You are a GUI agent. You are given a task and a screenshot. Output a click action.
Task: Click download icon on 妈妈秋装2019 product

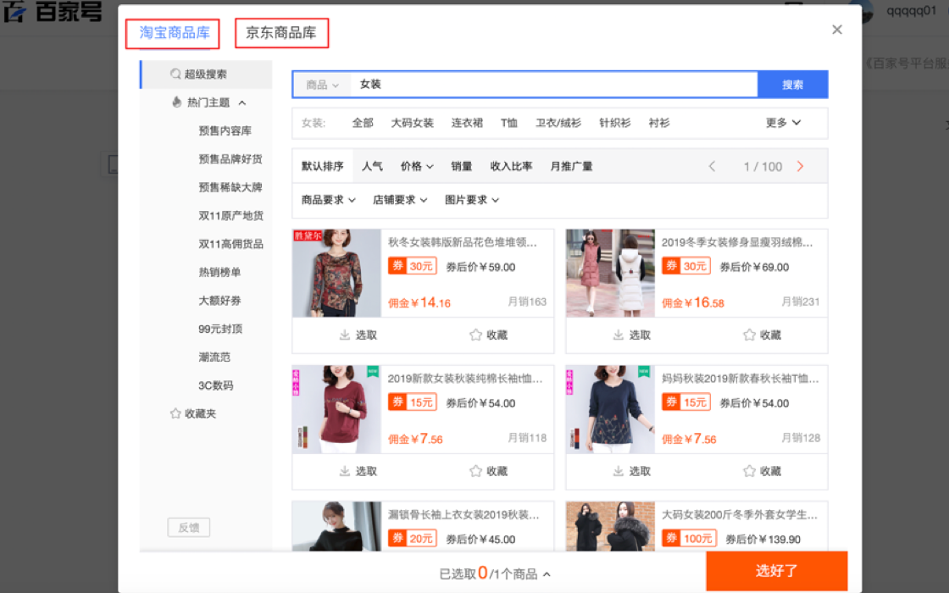pos(618,471)
